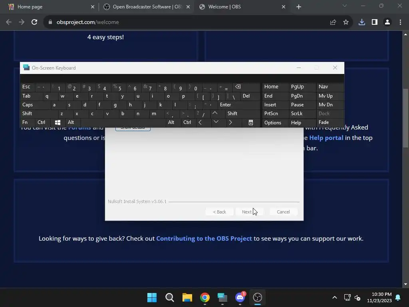
Task: Open Chrome three-dot menu
Action: coord(400,22)
